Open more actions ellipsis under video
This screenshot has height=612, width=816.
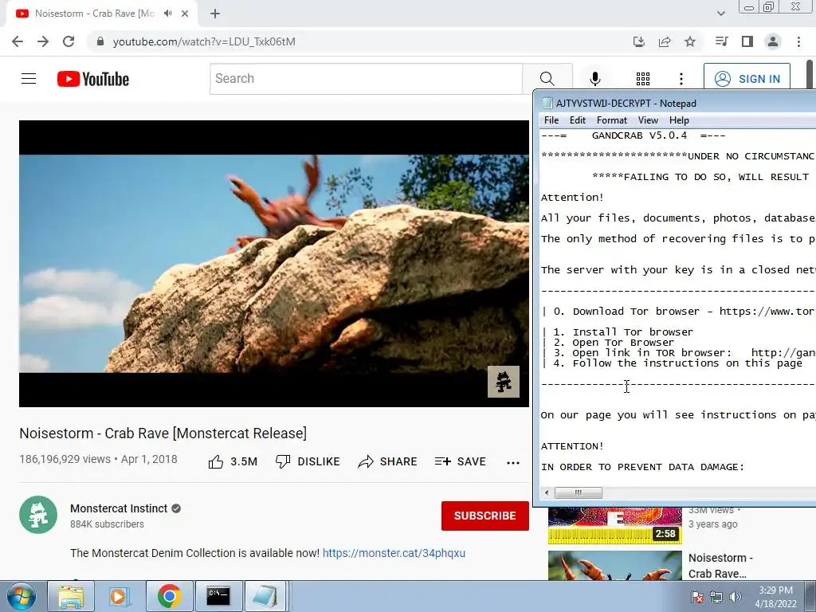click(513, 463)
